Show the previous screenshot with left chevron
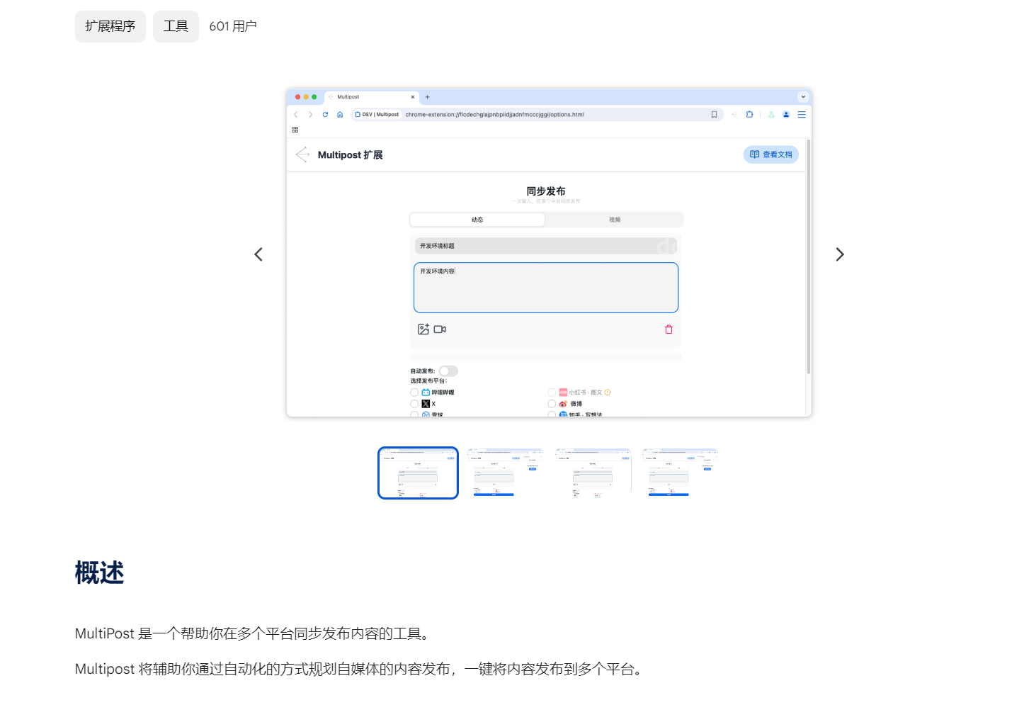Image resolution: width=1024 pixels, height=705 pixels. point(258,254)
